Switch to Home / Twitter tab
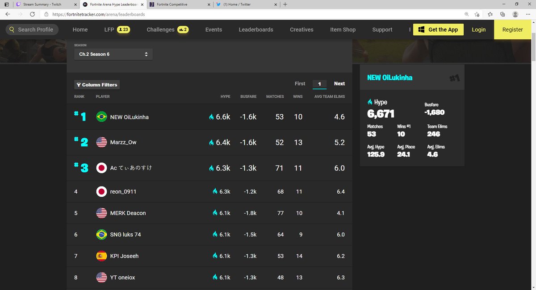The image size is (536, 290). pyautogui.click(x=247, y=4)
